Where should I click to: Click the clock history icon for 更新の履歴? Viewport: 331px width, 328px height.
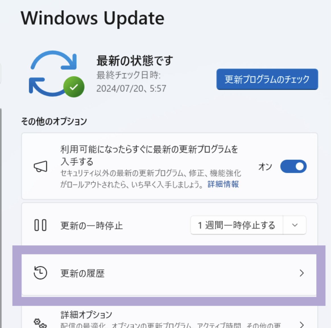tap(40, 273)
